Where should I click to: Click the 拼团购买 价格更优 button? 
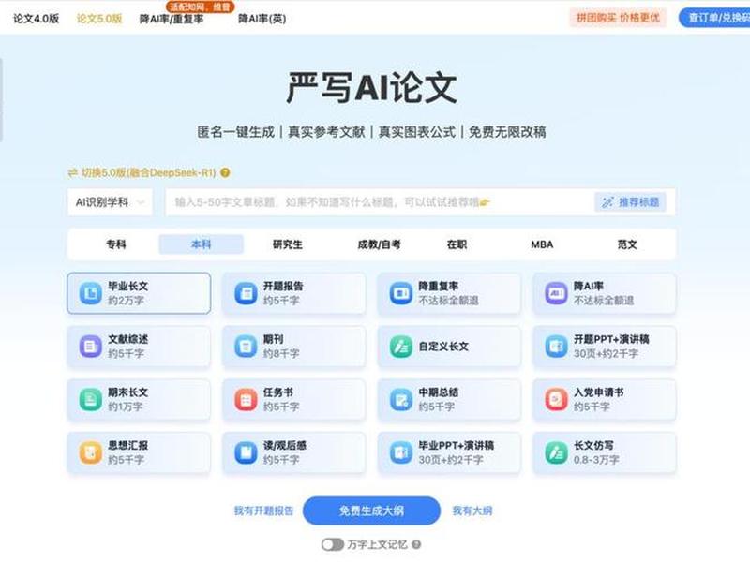click(618, 18)
